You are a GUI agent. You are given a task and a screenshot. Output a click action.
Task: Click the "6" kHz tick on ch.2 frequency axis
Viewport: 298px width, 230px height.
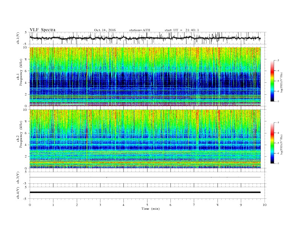click(26, 133)
